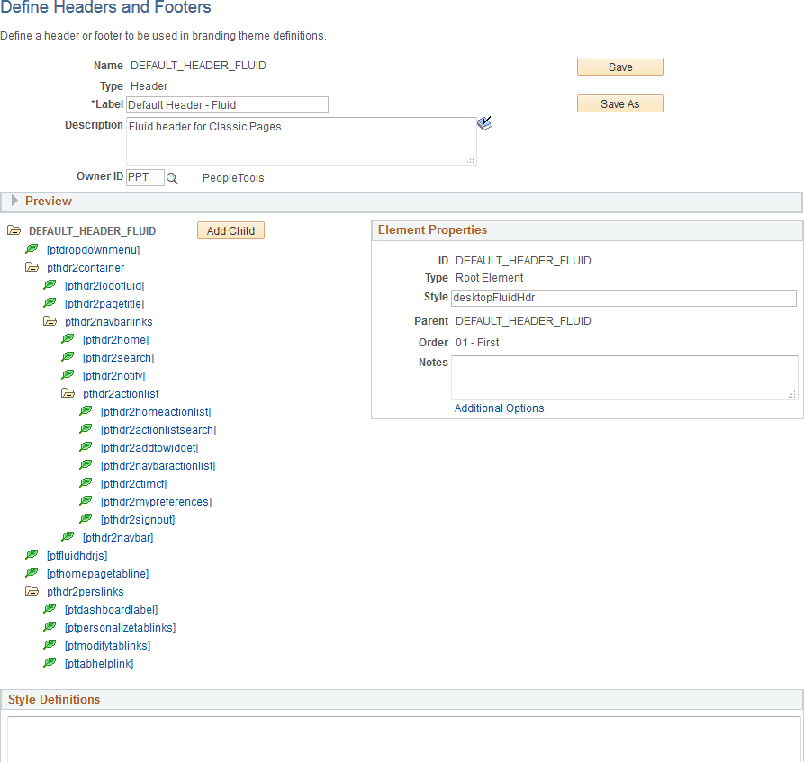The height and width of the screenshot is (762, 804).
Task: Collapse the pthdr2navbarlinks folder
Action: tap(50, 321)
